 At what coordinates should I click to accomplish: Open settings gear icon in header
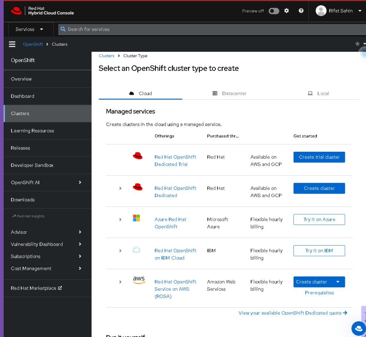click(x=286, y=11)
